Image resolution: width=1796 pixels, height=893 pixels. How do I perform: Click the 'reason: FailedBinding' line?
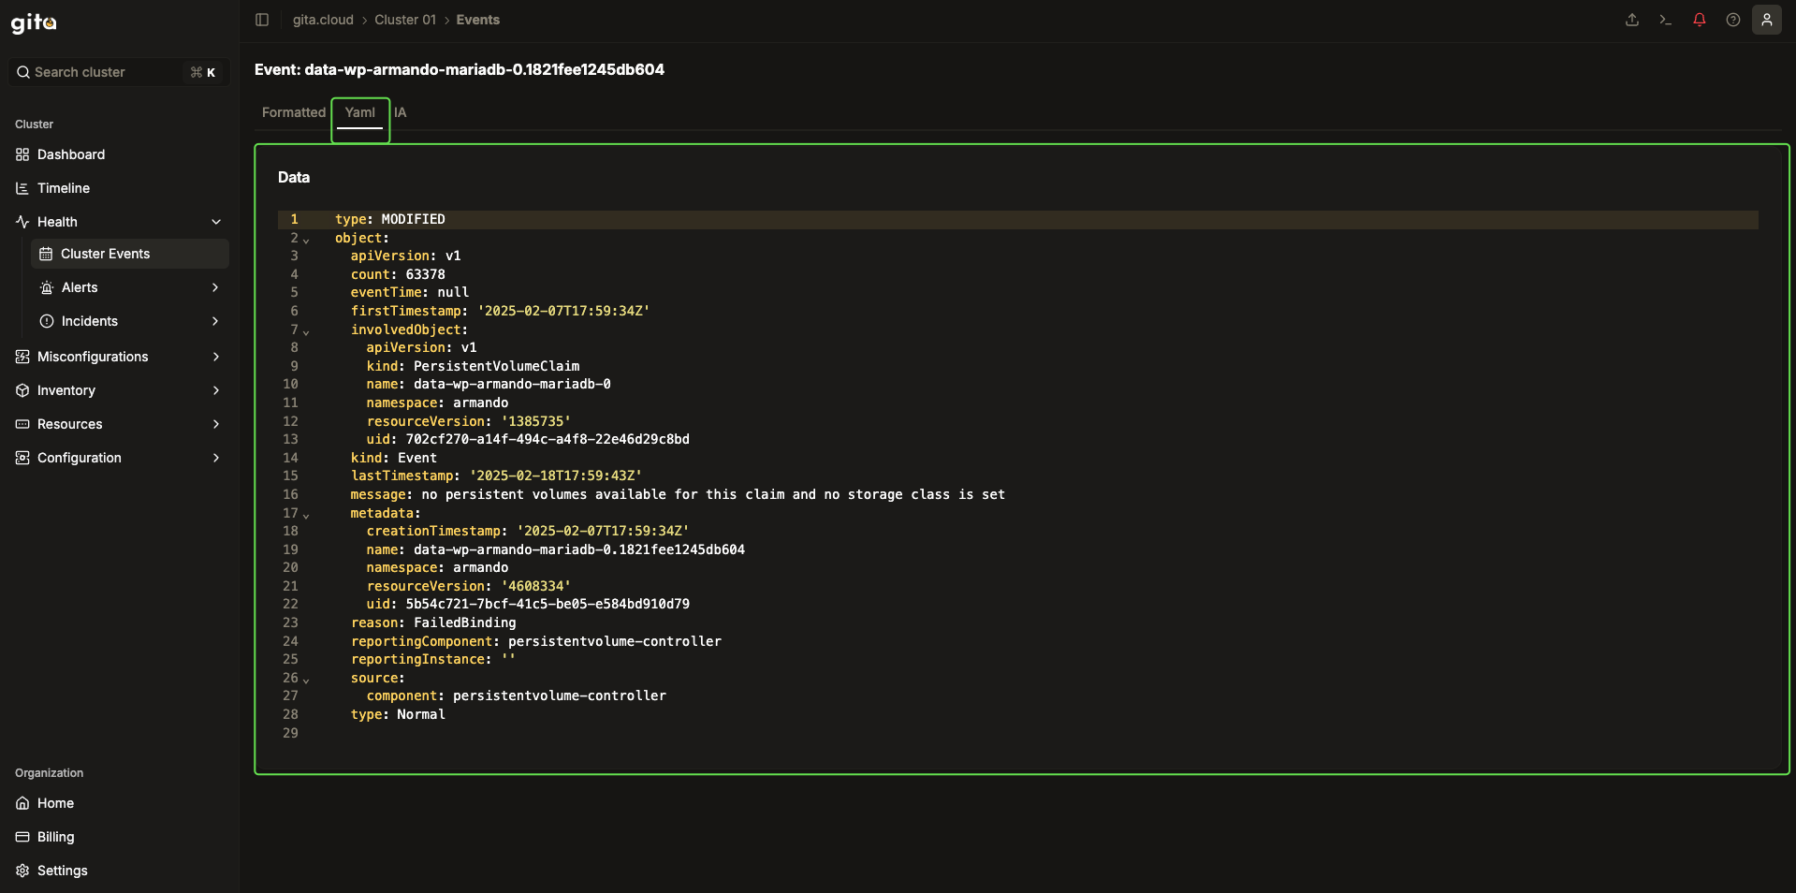pyautogui.click(x=433, y=622)
